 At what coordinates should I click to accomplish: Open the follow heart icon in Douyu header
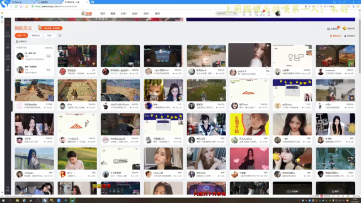(x=250, y=14)
